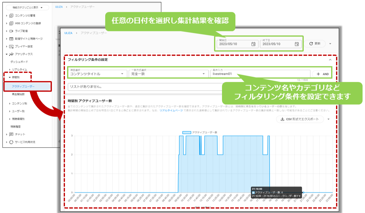Open the 一致方式選択 完全一致 dropdown
This screenshot has height=213, width=365.
point(169,74)
